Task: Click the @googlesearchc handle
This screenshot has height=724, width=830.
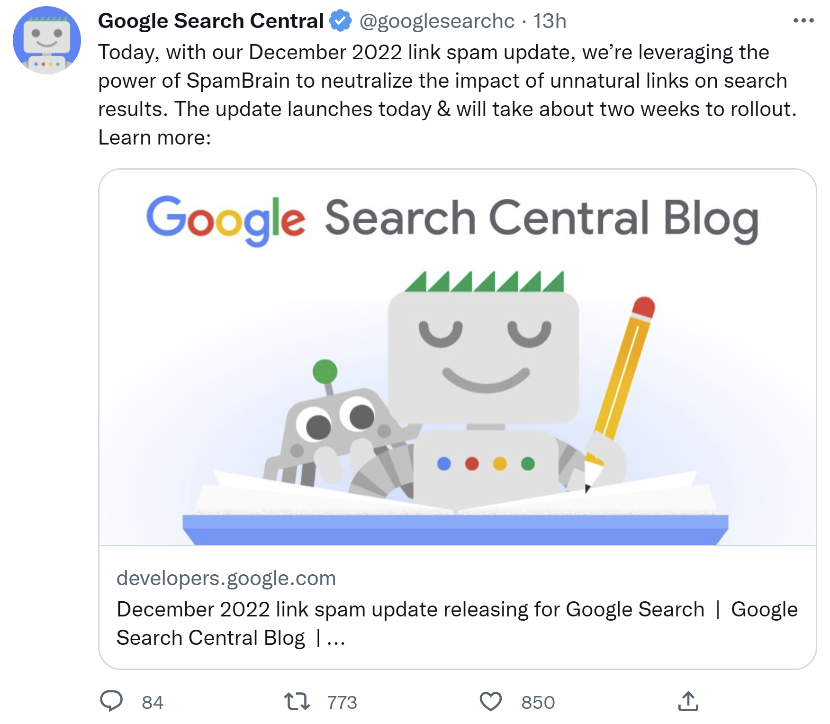Action: coord(436,21)
